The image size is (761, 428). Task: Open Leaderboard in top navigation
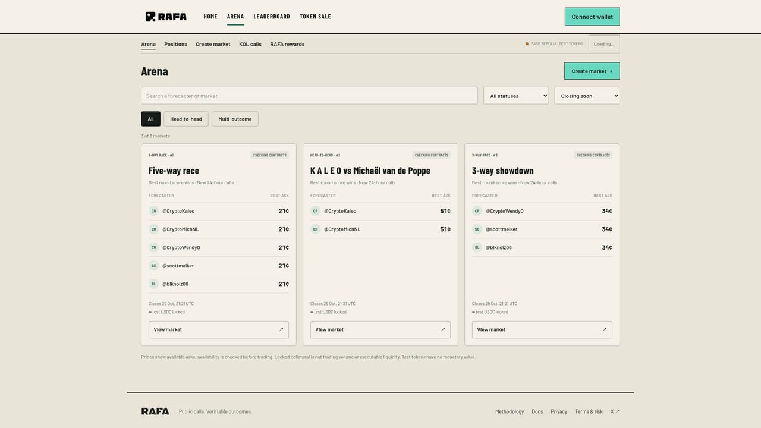272,17
